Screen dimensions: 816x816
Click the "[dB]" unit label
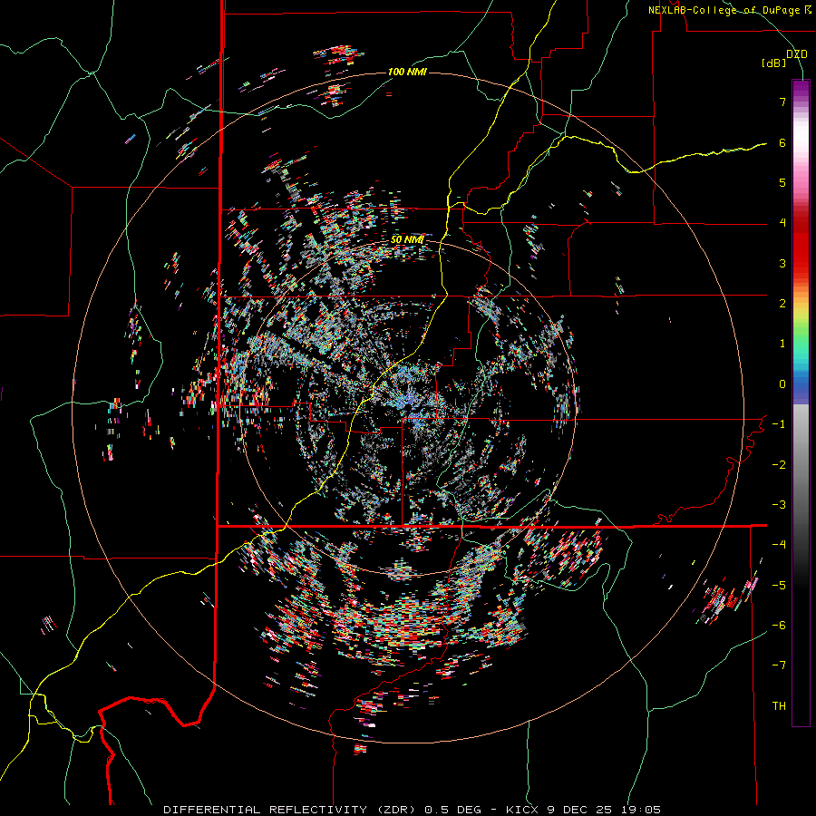[774, 63]
